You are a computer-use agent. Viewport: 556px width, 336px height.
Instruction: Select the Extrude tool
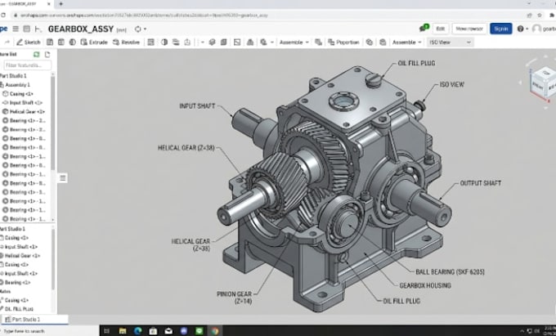(94, 43)
